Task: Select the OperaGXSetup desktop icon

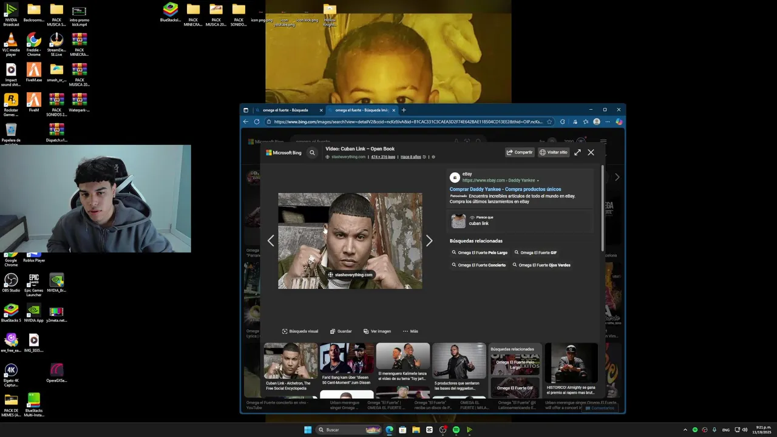Action: 56,373
